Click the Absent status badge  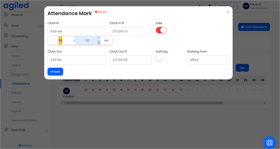click(101, 12)
